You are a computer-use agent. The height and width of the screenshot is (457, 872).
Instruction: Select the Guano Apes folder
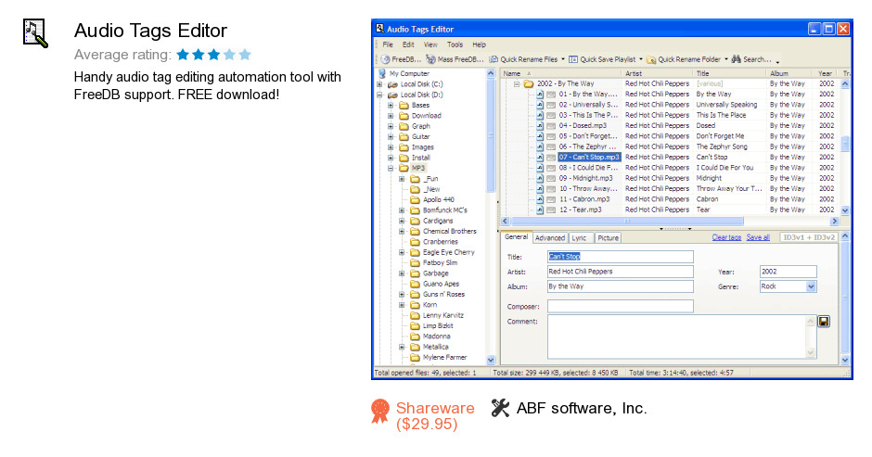click(435, 284)
